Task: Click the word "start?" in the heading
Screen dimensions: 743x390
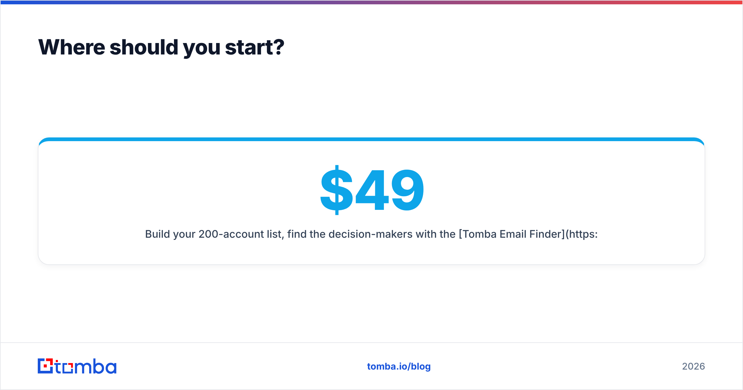Action: point(255,48)
